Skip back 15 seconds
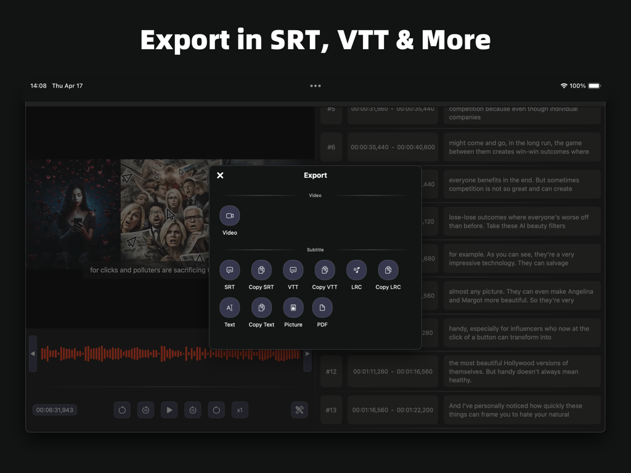 [x=145, y=410]
